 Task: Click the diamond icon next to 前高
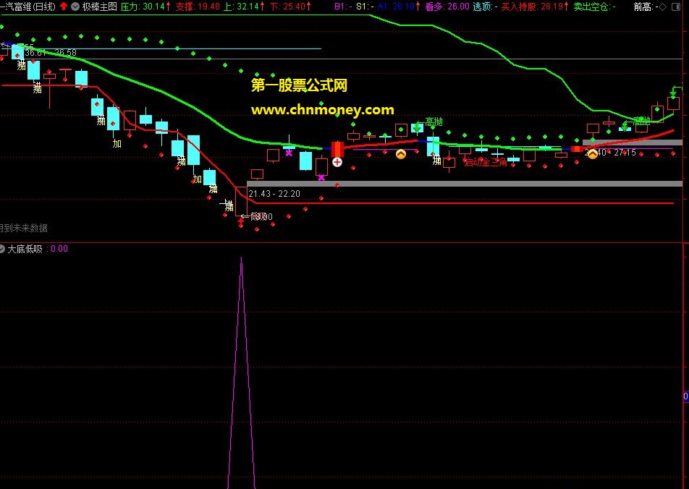tap(663, 7)
